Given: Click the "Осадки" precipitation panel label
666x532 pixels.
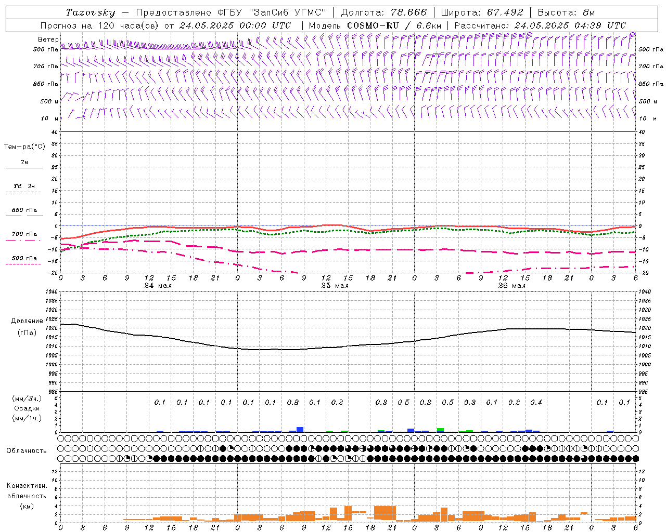Looking at the screenshot, I should click(x=27, y=408).
